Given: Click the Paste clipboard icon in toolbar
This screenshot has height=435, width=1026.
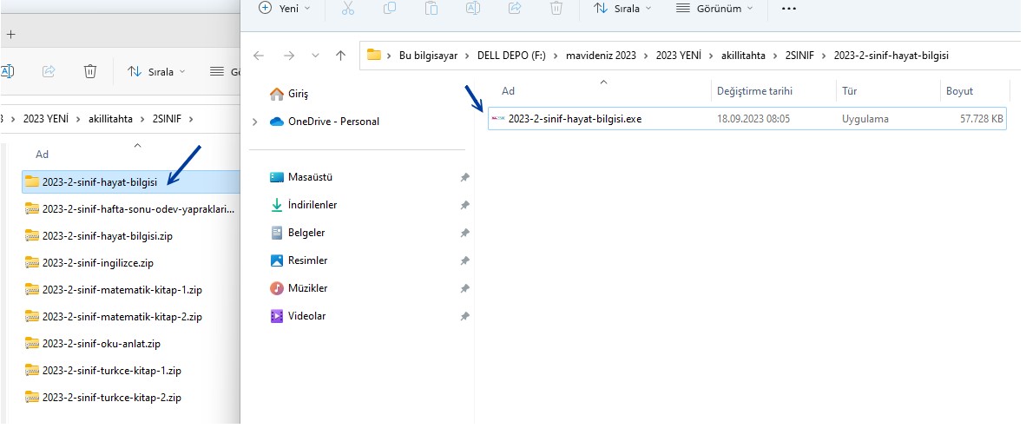Looking at the screenshot, I should (x=431, y=8).
